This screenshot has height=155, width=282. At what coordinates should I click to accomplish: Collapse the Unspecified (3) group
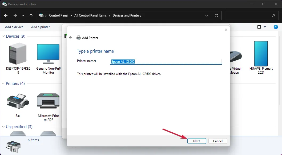3,127
